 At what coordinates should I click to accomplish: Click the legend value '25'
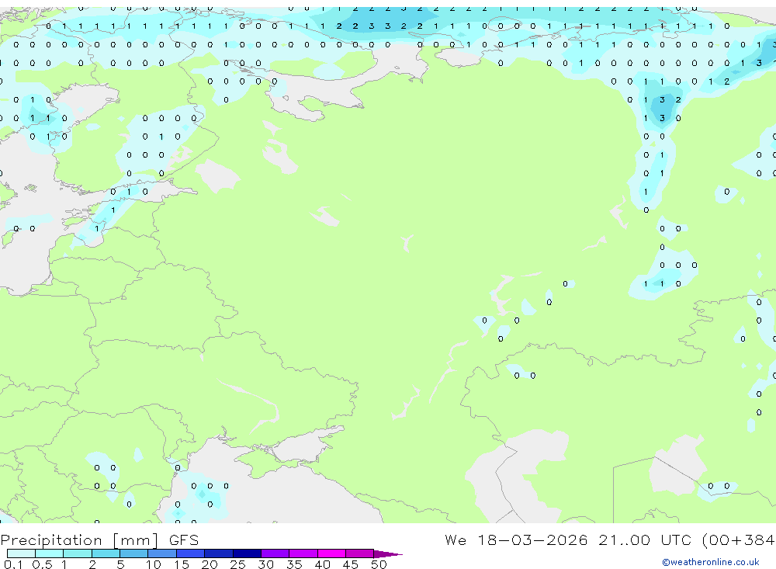237,564
